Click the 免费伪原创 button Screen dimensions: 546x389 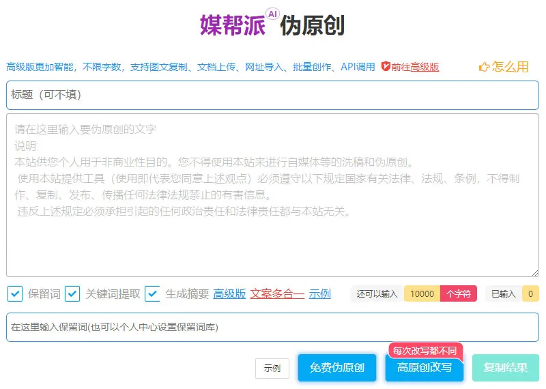tap(337, 367)
